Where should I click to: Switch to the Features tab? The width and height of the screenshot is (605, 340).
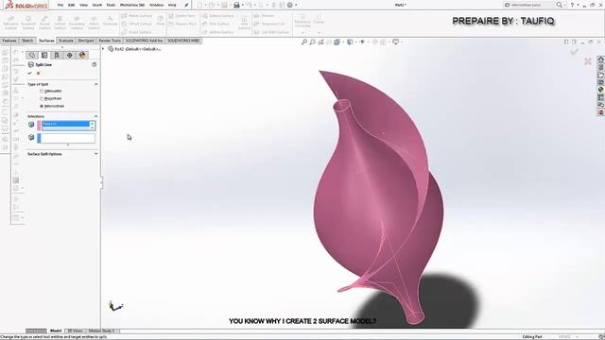9,41
